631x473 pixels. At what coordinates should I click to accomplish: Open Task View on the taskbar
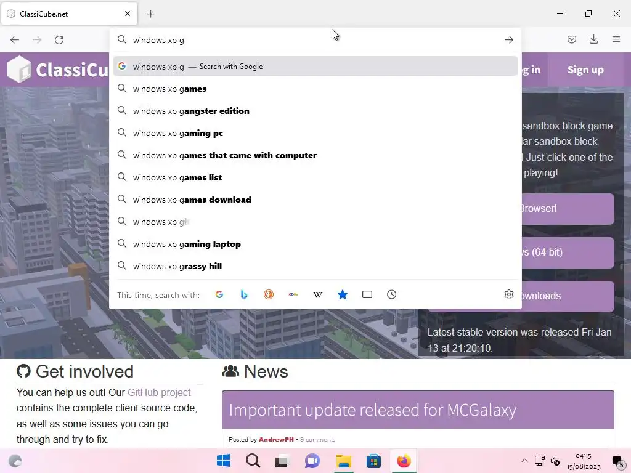click(x=282, y=461)
